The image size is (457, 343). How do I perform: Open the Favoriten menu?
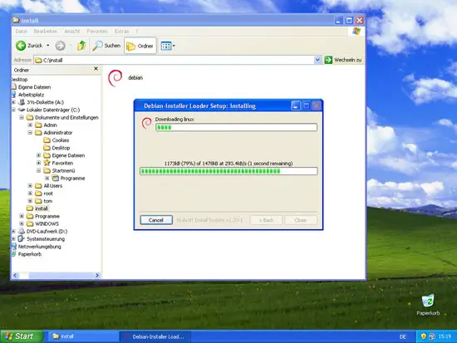pyautogui.click(x=97, y=32)
